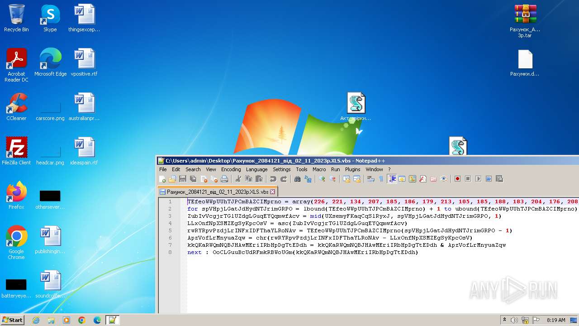579x326 pixels.
Task: Toggle Word wrap toolbar button
Action: [371, 179]
